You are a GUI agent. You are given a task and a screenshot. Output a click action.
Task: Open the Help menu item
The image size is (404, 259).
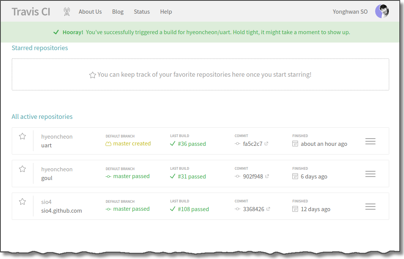(166, 12)
